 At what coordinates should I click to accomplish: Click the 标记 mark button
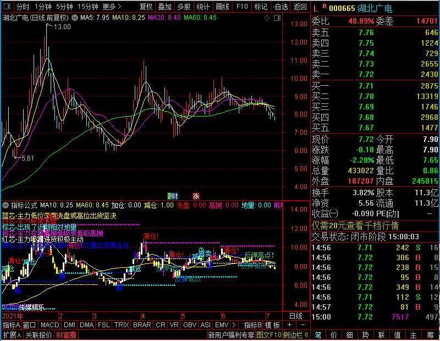point(261,7)
